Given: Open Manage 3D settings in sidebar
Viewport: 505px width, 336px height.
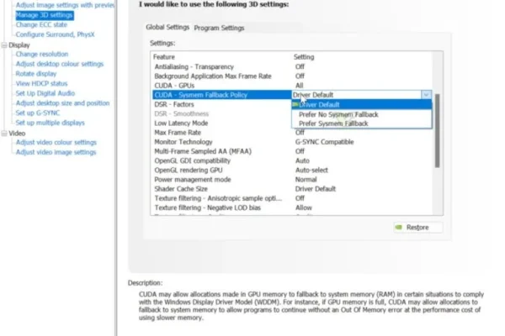Looking at the screenshot, I should tap(45, 15).
